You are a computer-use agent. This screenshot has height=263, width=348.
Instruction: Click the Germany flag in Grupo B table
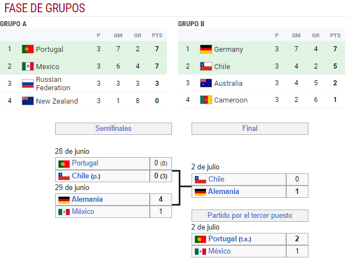pyautogui.click(x=205, y=49)
